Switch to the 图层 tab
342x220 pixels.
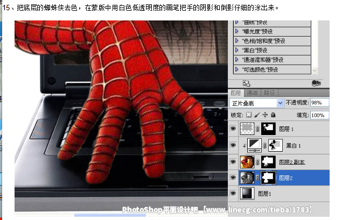coord(236,93)
